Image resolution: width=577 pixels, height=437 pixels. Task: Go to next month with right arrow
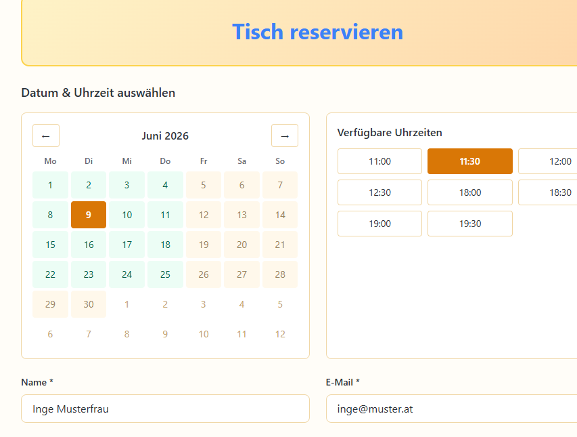285,136
